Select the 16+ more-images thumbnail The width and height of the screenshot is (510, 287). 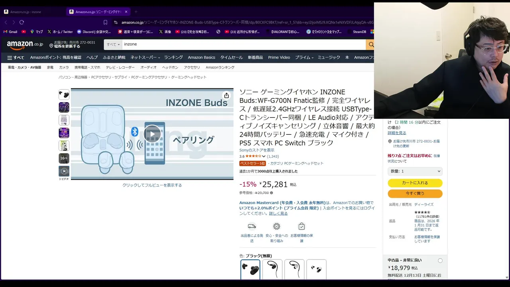click(64, 158)
